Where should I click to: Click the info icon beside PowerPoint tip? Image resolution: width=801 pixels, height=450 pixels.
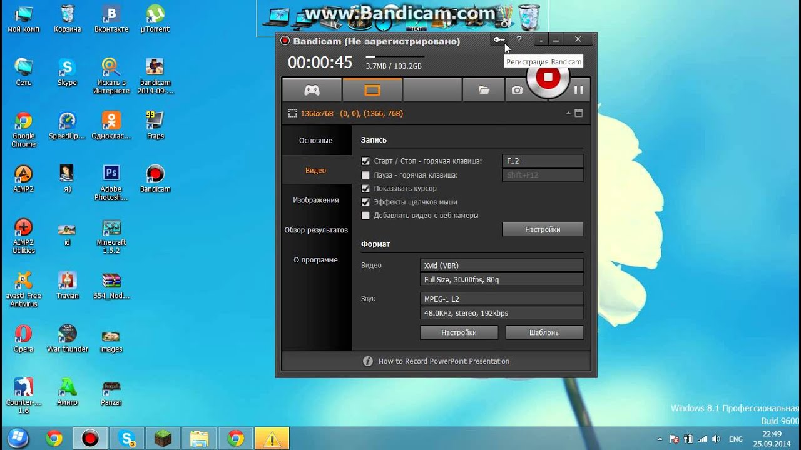pos(368,361)
